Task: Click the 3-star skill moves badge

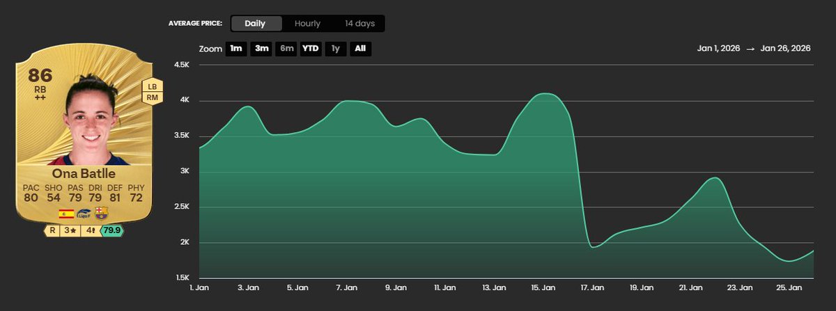Action: (69, 230)
